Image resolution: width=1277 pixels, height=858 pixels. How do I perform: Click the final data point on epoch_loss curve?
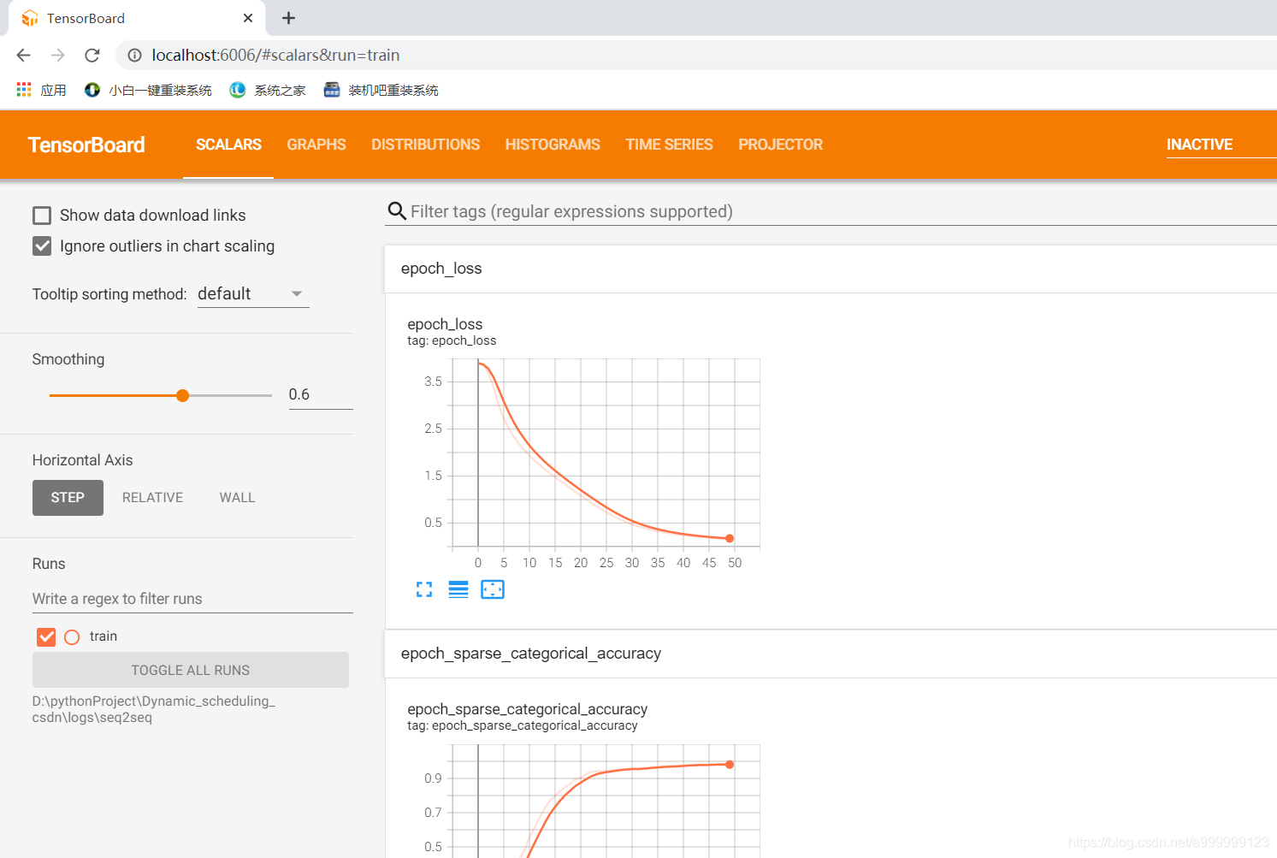click(730, 538)
